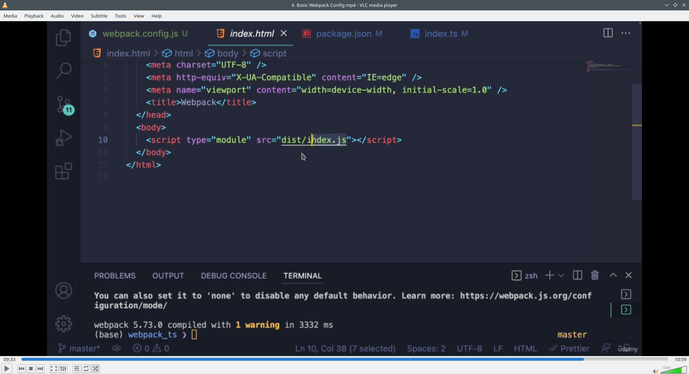The width and height of the screenshot is (689, 374).
Task: Open the LF end-of-line selector
Action: point(498,349)
